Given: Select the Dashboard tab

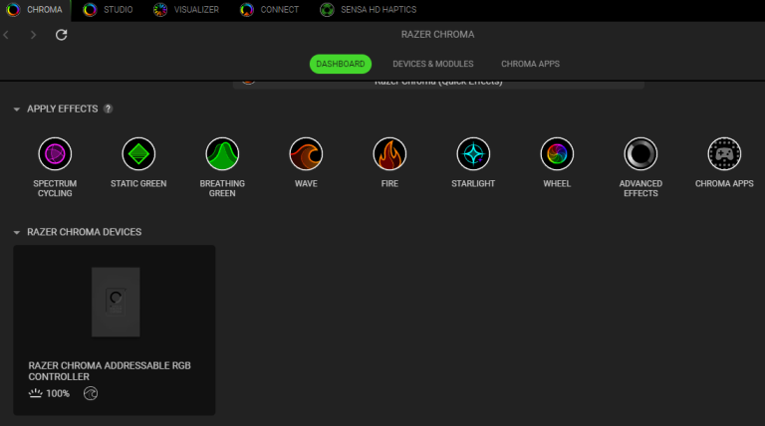Looking at the screenshot, I should pos(341,64).
